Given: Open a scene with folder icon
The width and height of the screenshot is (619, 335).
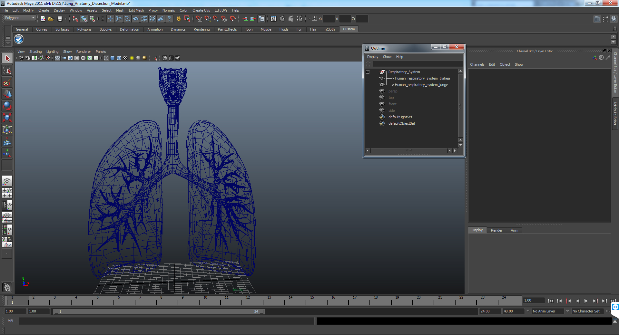Looking at the screenshot, I should [x=51, y=19].
